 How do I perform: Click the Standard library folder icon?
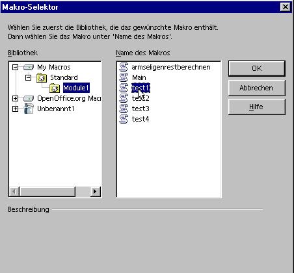42,77
